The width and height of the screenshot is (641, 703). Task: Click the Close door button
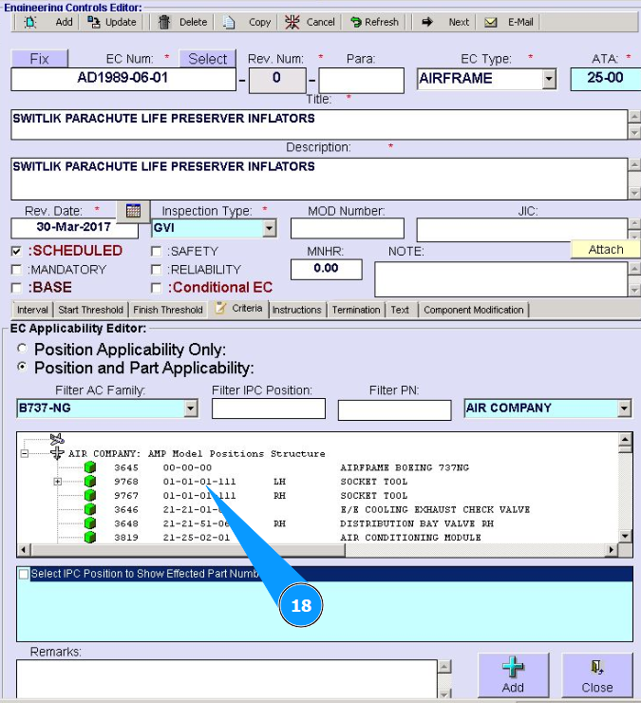(x=597, y=674)
